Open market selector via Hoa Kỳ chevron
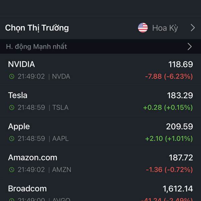Viewport: 201px width, 201px height. 193,28
